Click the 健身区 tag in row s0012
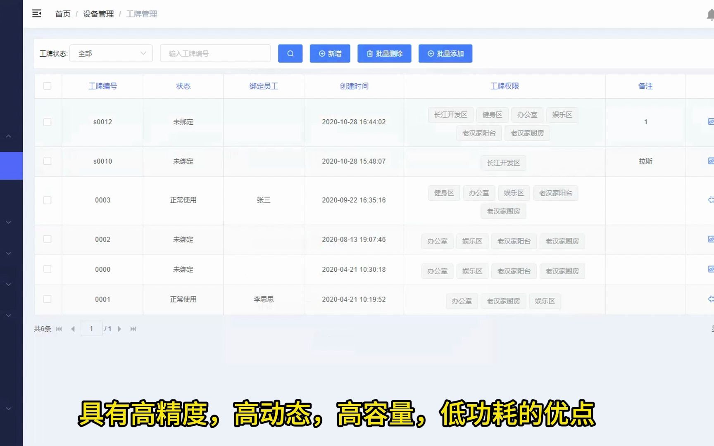Viewport: 714px width, 446px height. pos(492,115)
